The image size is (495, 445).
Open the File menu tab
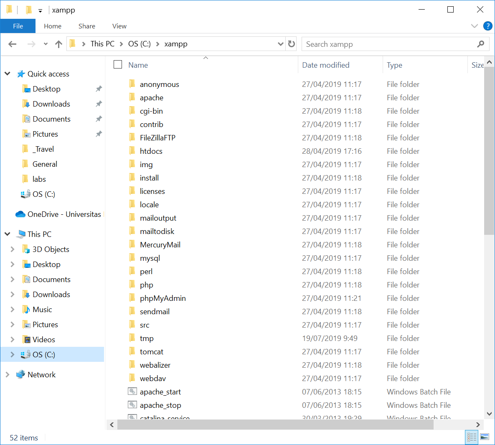(x=18, y=26)
